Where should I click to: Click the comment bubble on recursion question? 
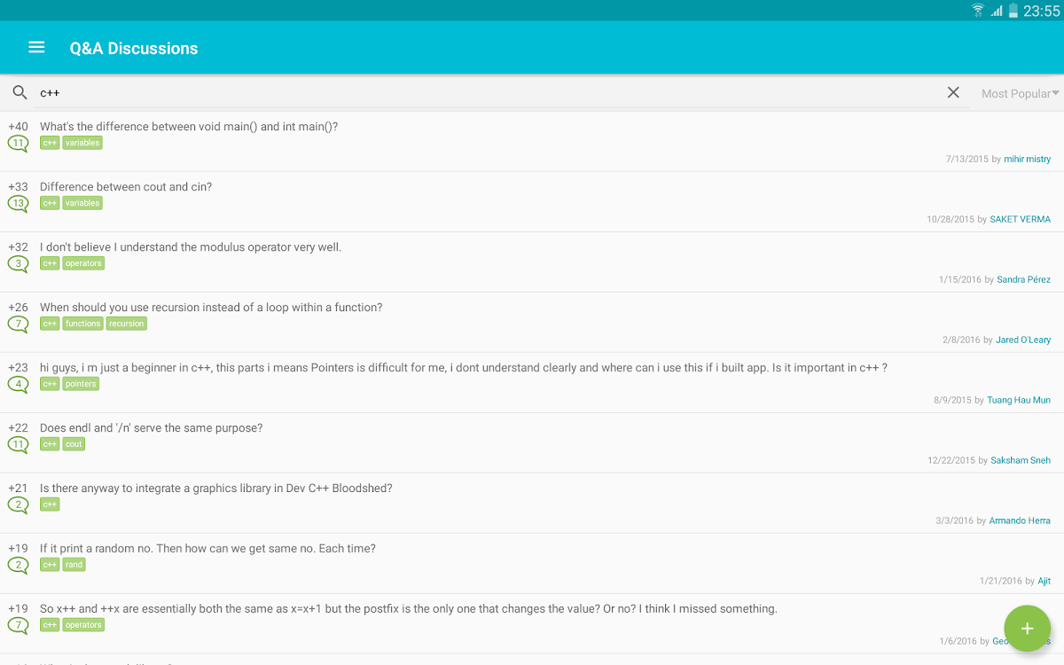18,324
